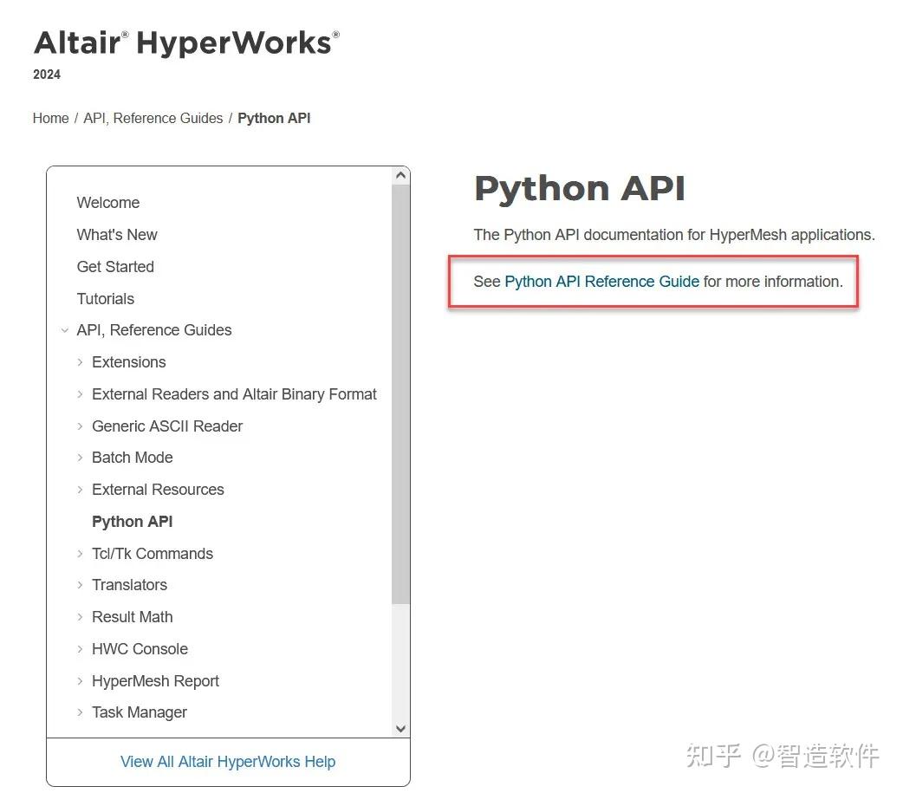Open the What's New page
The height and width of the screenshot is (793, 903).
(x=117, y=234)
